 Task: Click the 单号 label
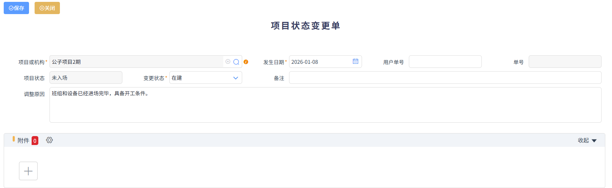pos(519,62)
